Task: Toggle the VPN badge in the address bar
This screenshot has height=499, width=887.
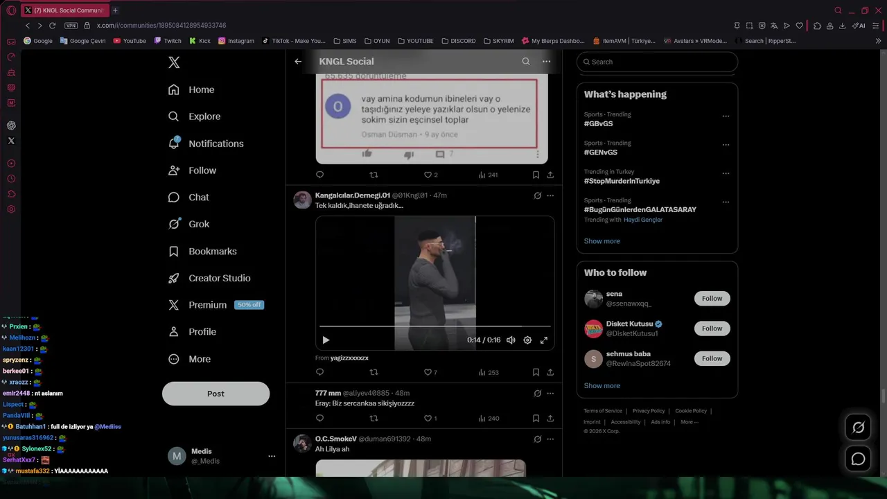Action: pyautogui.click(x=71, y=26)
